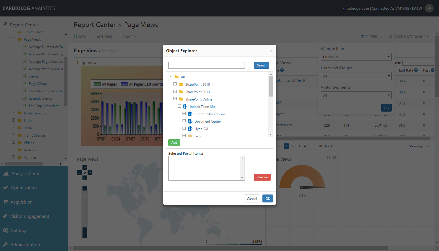
Task: Click the All folder icon in Object Explorer
Action: click(x=177, y=77)
